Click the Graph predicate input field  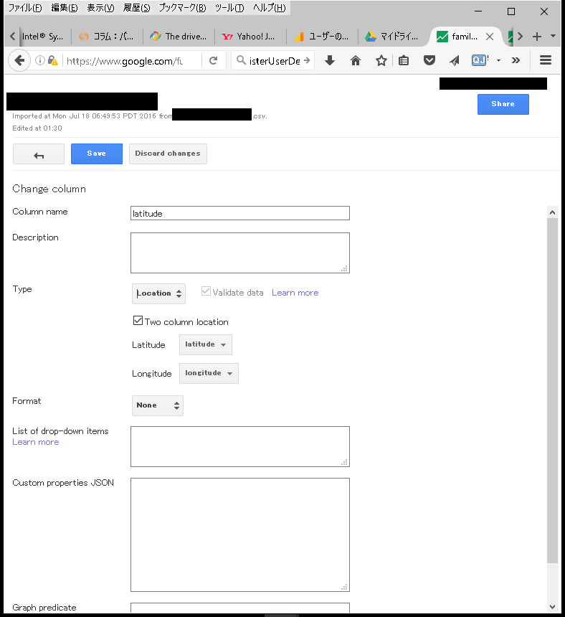coord(240,608)
